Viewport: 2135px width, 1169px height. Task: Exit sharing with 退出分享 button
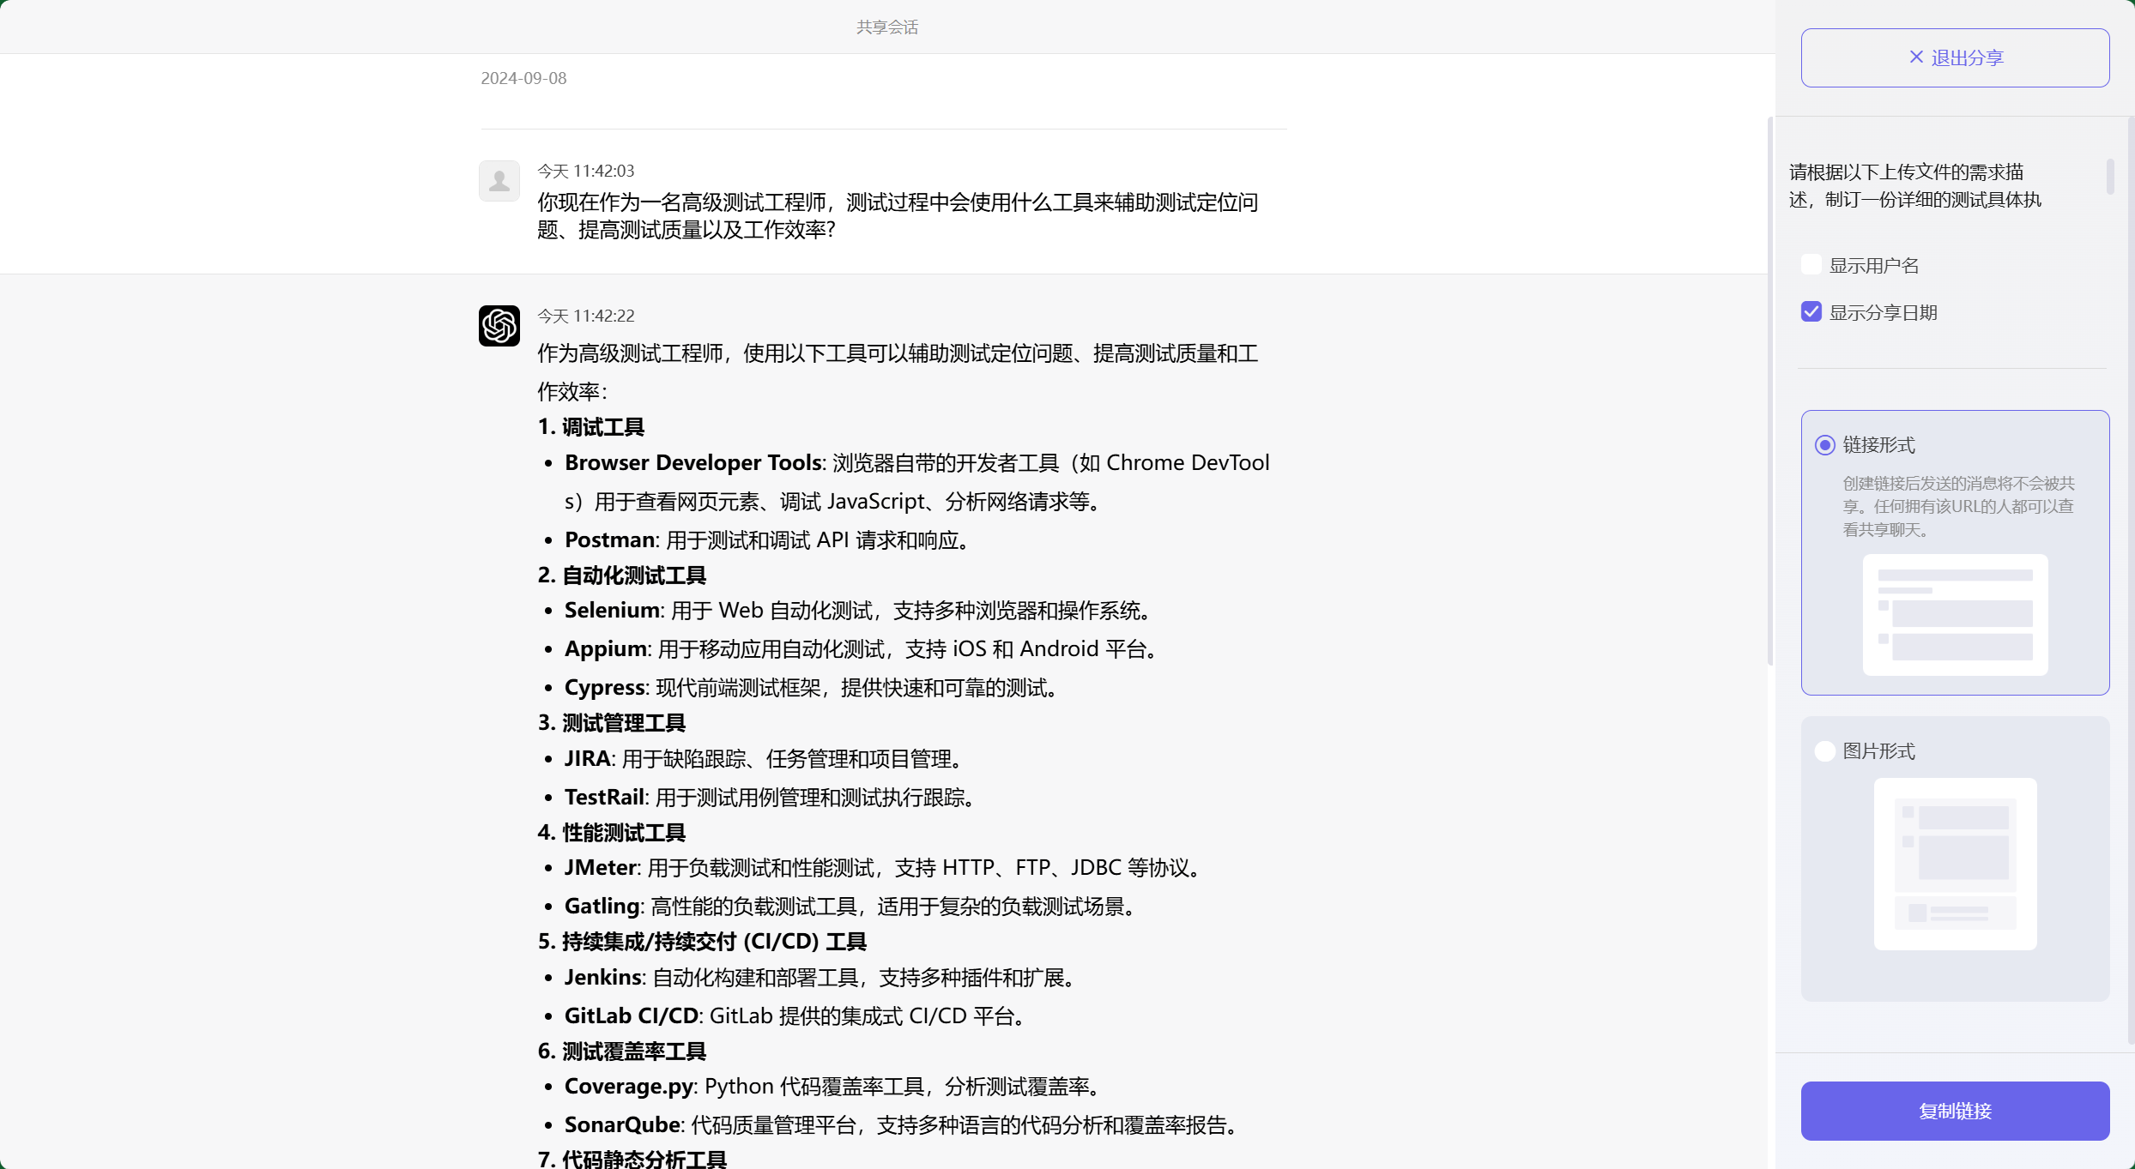coord(1955,57)
